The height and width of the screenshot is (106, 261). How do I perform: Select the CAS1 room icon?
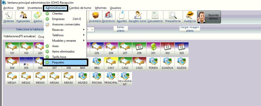coord(111,63)
